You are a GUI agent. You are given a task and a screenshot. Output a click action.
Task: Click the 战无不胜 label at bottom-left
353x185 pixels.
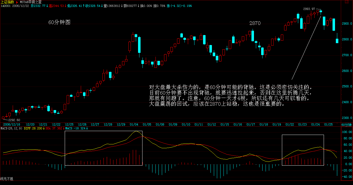[7, 179]
